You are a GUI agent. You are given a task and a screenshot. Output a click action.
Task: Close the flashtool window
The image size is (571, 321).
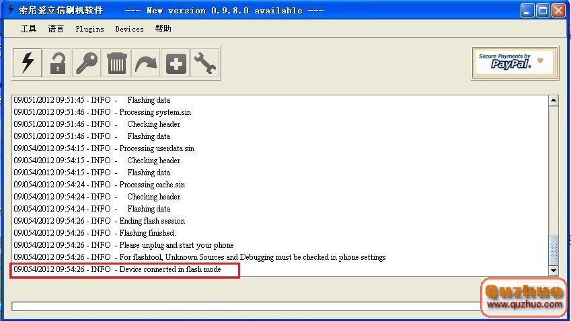558,10
